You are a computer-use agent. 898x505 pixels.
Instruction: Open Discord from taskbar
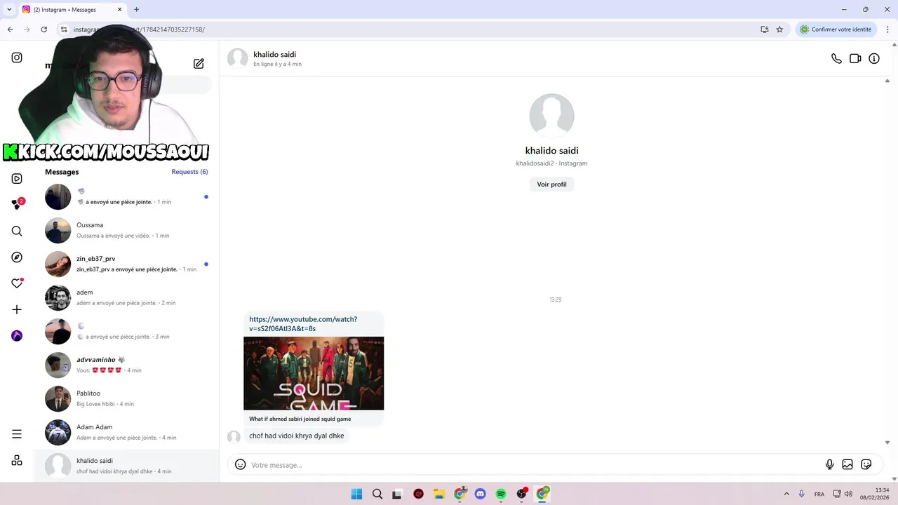480,494
